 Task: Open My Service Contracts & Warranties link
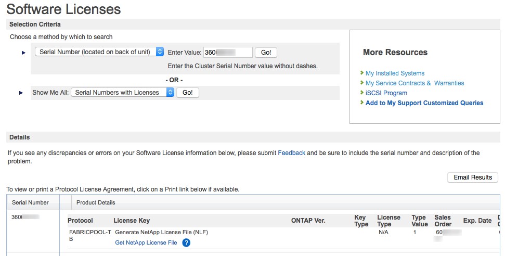pos(415,83)
